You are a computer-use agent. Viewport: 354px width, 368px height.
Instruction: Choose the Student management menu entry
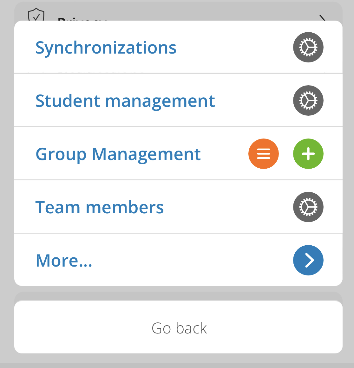pos(178,100)
